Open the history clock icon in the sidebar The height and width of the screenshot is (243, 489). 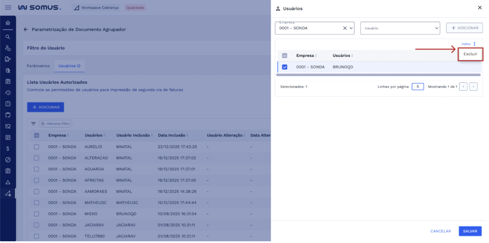tap(8, 92)
